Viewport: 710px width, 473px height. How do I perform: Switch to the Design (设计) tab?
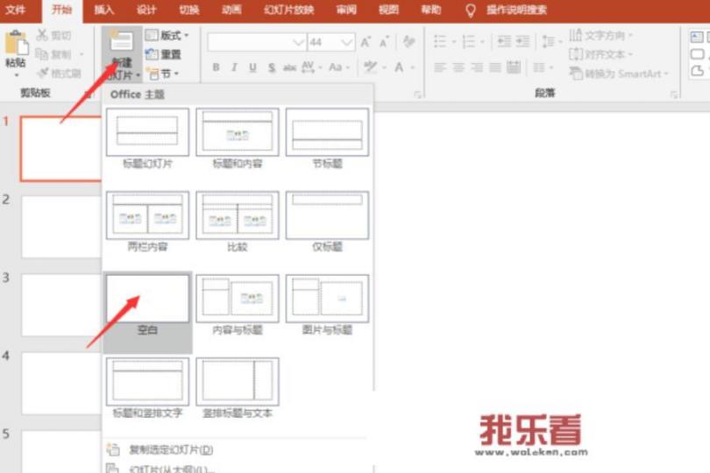(x=146, y=10)
